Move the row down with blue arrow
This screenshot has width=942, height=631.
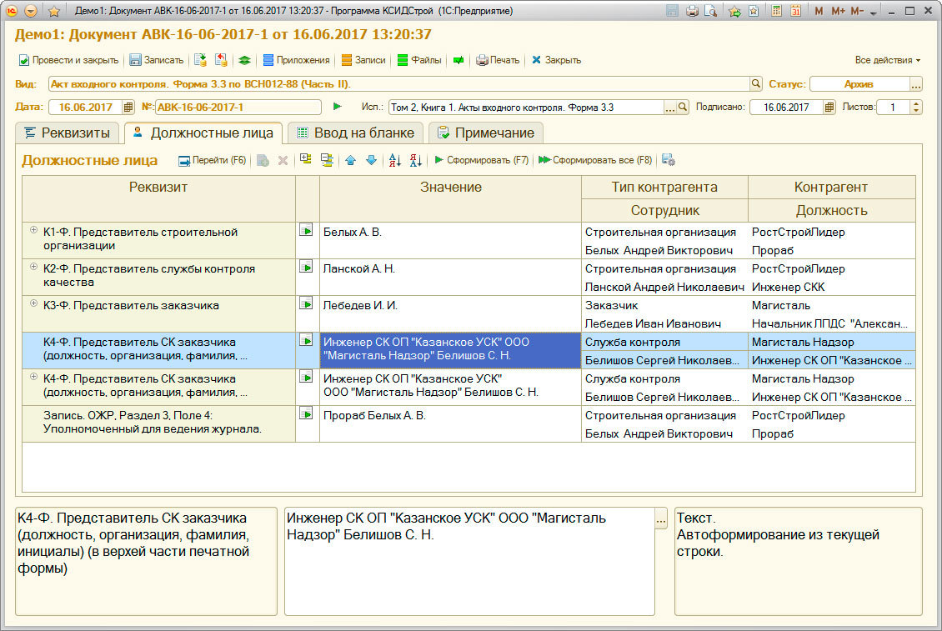pos(371,160)
